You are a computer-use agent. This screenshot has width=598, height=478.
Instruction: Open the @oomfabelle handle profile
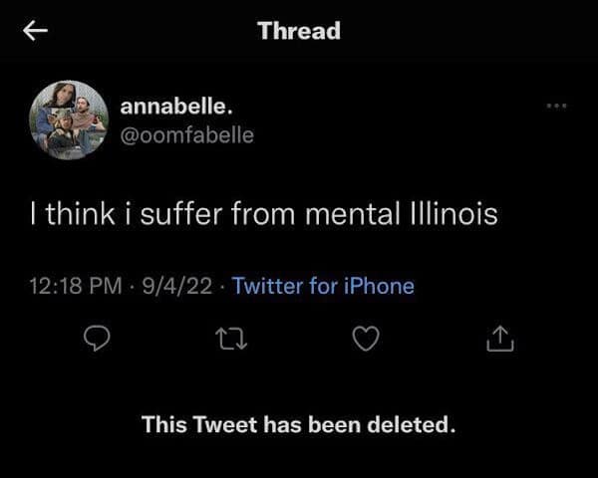(x=186, y=134)
